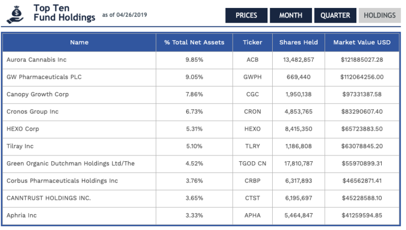Click shares held value 6,195,697

tap(299, 198)
